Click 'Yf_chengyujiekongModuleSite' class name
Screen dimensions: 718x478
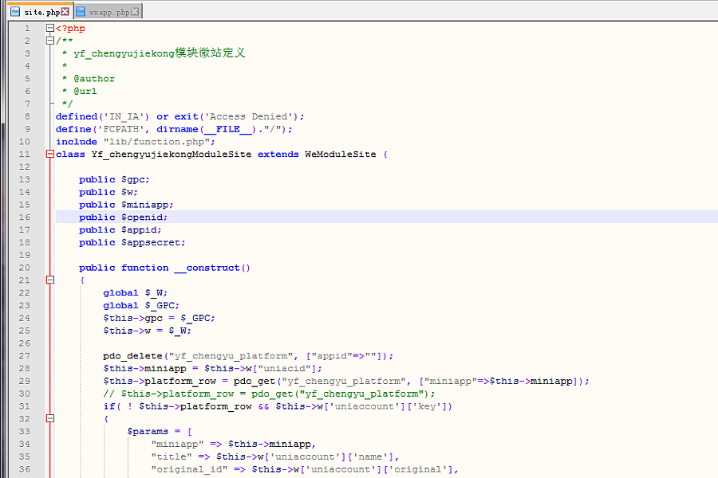172,155
